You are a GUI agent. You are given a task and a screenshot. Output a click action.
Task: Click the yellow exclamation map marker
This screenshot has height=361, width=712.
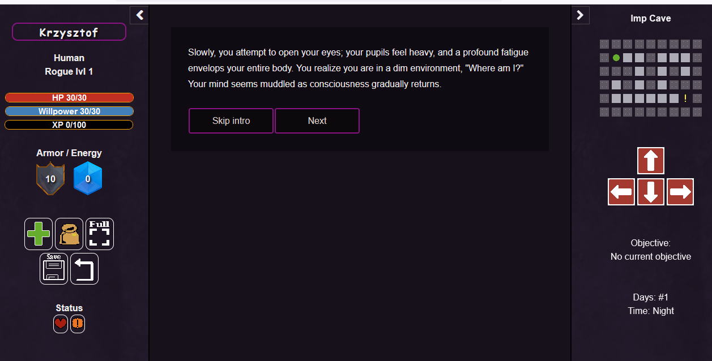(x=685, y=98)
